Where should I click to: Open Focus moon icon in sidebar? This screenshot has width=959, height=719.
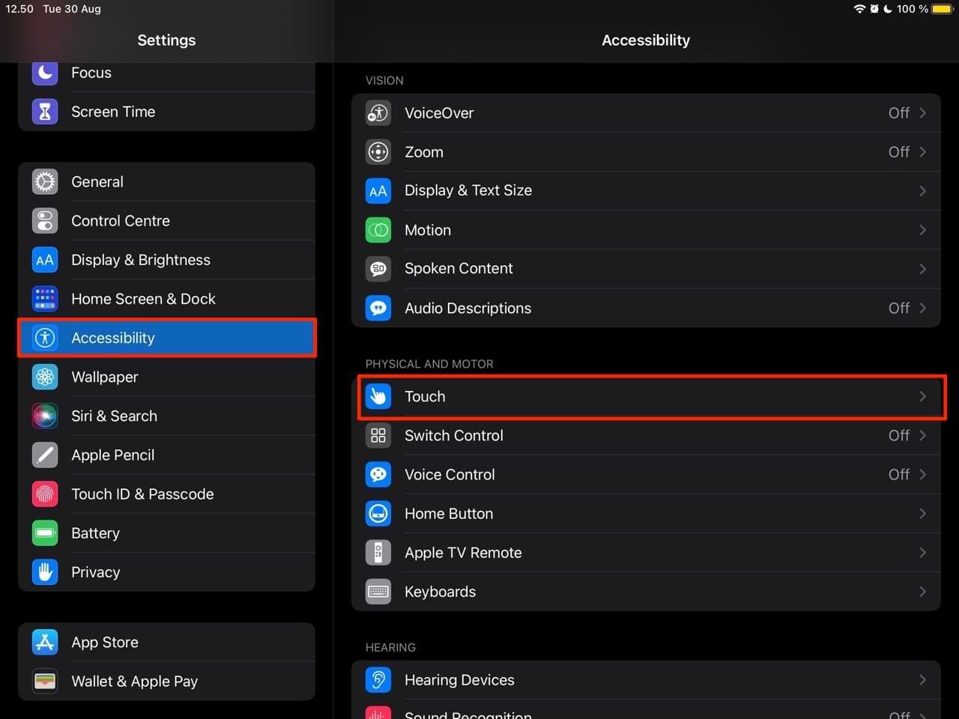point(45,73)
